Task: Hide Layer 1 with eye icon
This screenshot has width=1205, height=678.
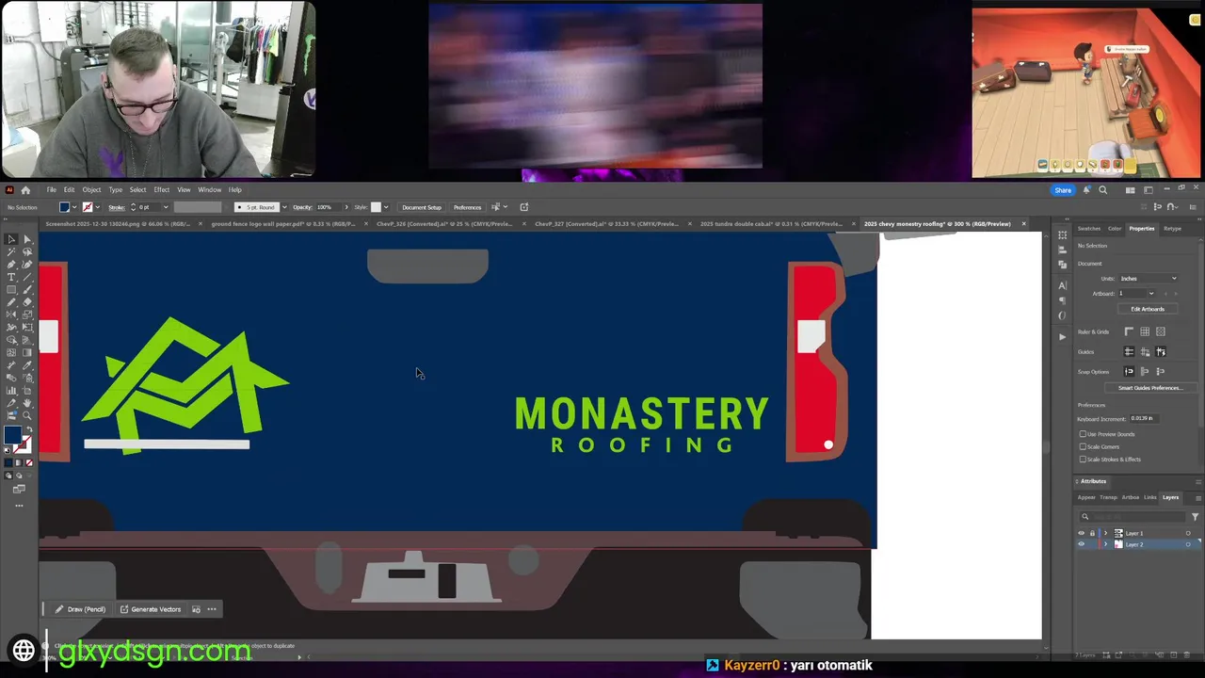Action: point(1081,533)
